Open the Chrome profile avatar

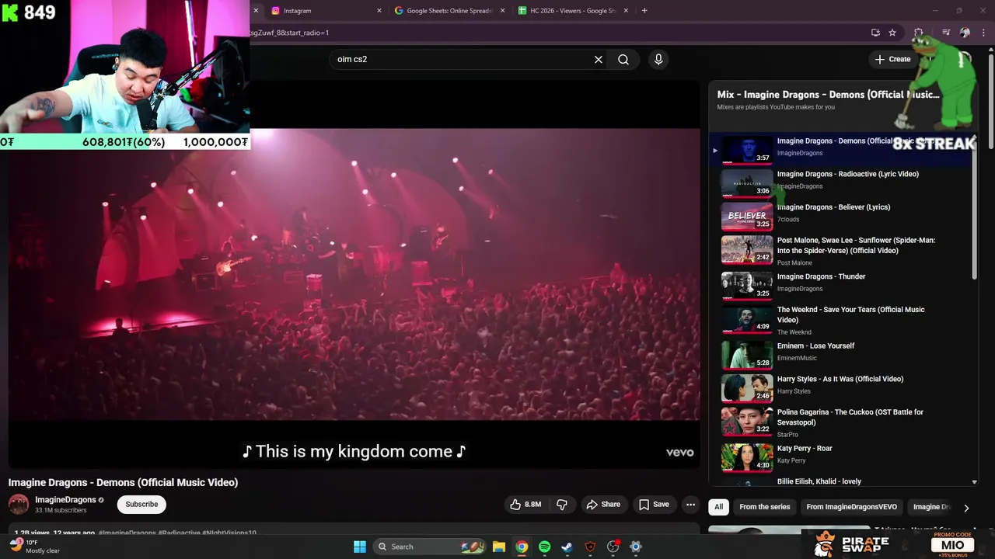pyautogui.click(x=965, y=33)
